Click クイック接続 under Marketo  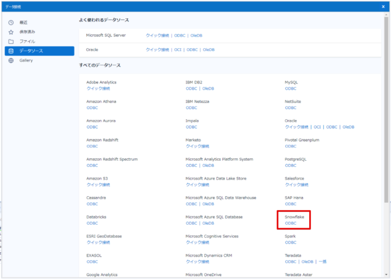197,146
